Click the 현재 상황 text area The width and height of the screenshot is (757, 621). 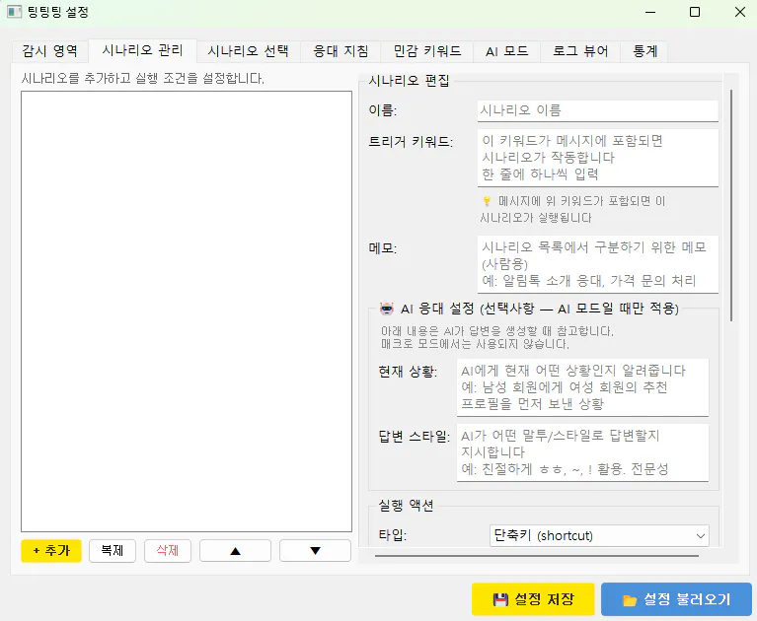tap(582, 387)
